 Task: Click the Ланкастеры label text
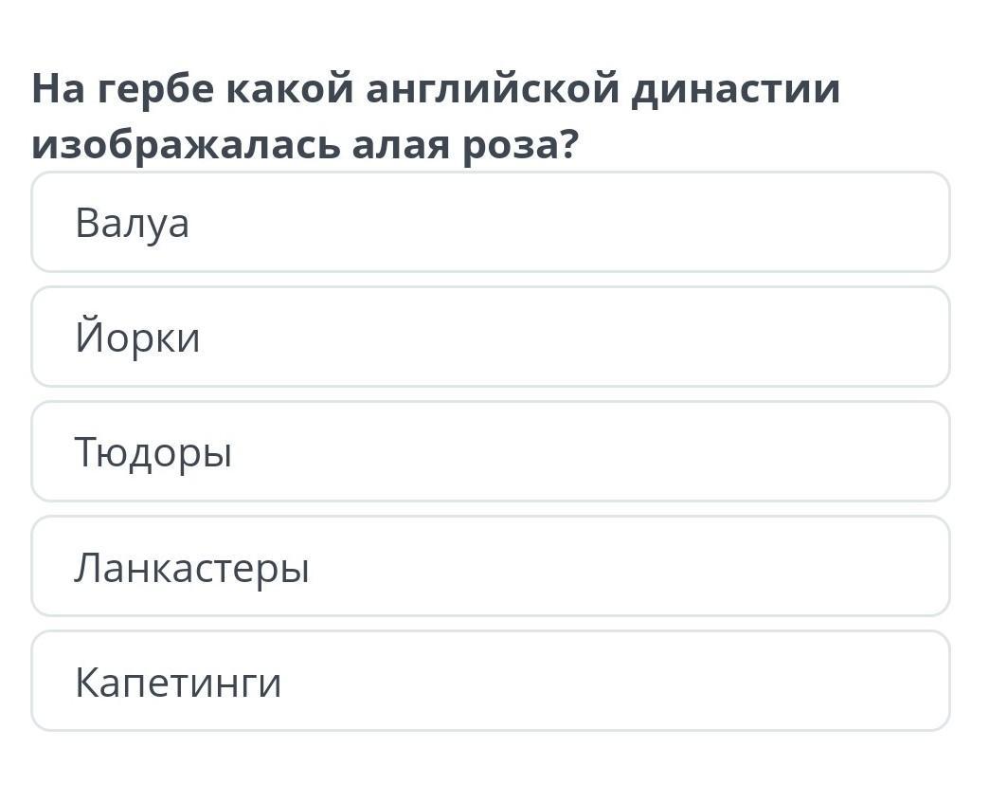[x=191, y=568]
